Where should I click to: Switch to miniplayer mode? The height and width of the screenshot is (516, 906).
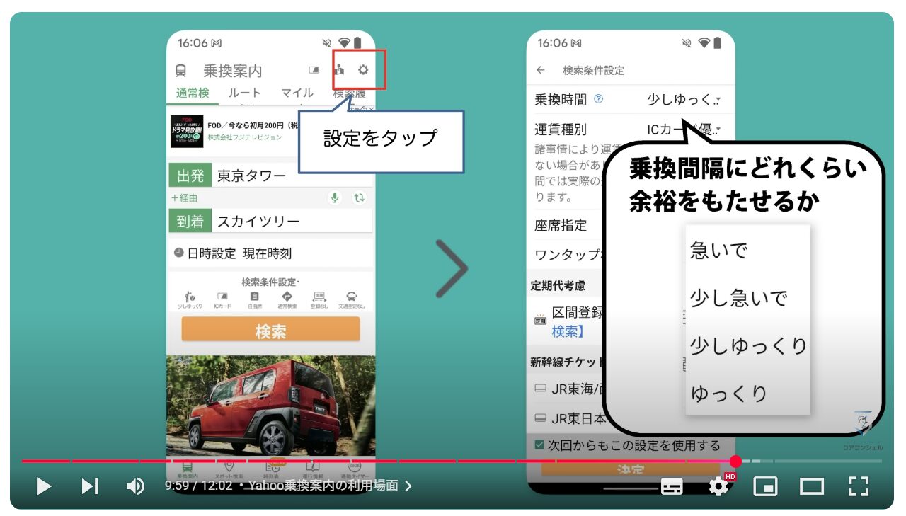pos(765,486)
